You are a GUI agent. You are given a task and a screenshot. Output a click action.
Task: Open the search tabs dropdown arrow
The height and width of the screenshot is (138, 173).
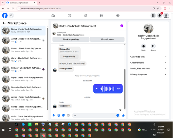(3, 3)
